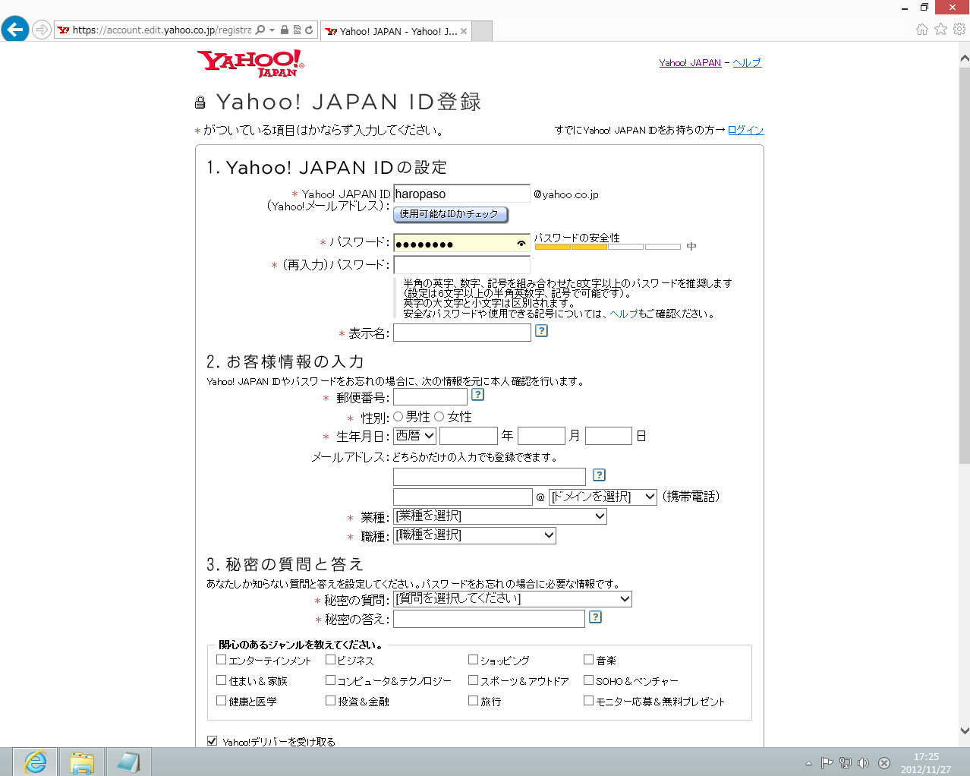Close the Yahoo! JAPAN browser tab
This screenshot has height=776, width=970.
[464, 31]
